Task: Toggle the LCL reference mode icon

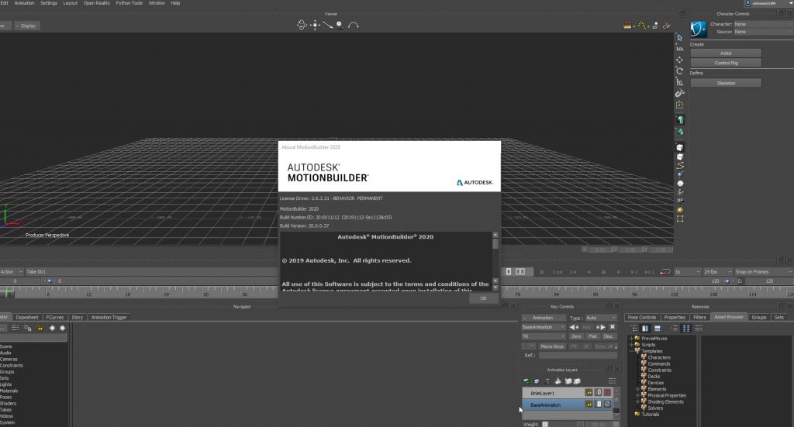Action: pyautogui.click(x=679, y=49)
